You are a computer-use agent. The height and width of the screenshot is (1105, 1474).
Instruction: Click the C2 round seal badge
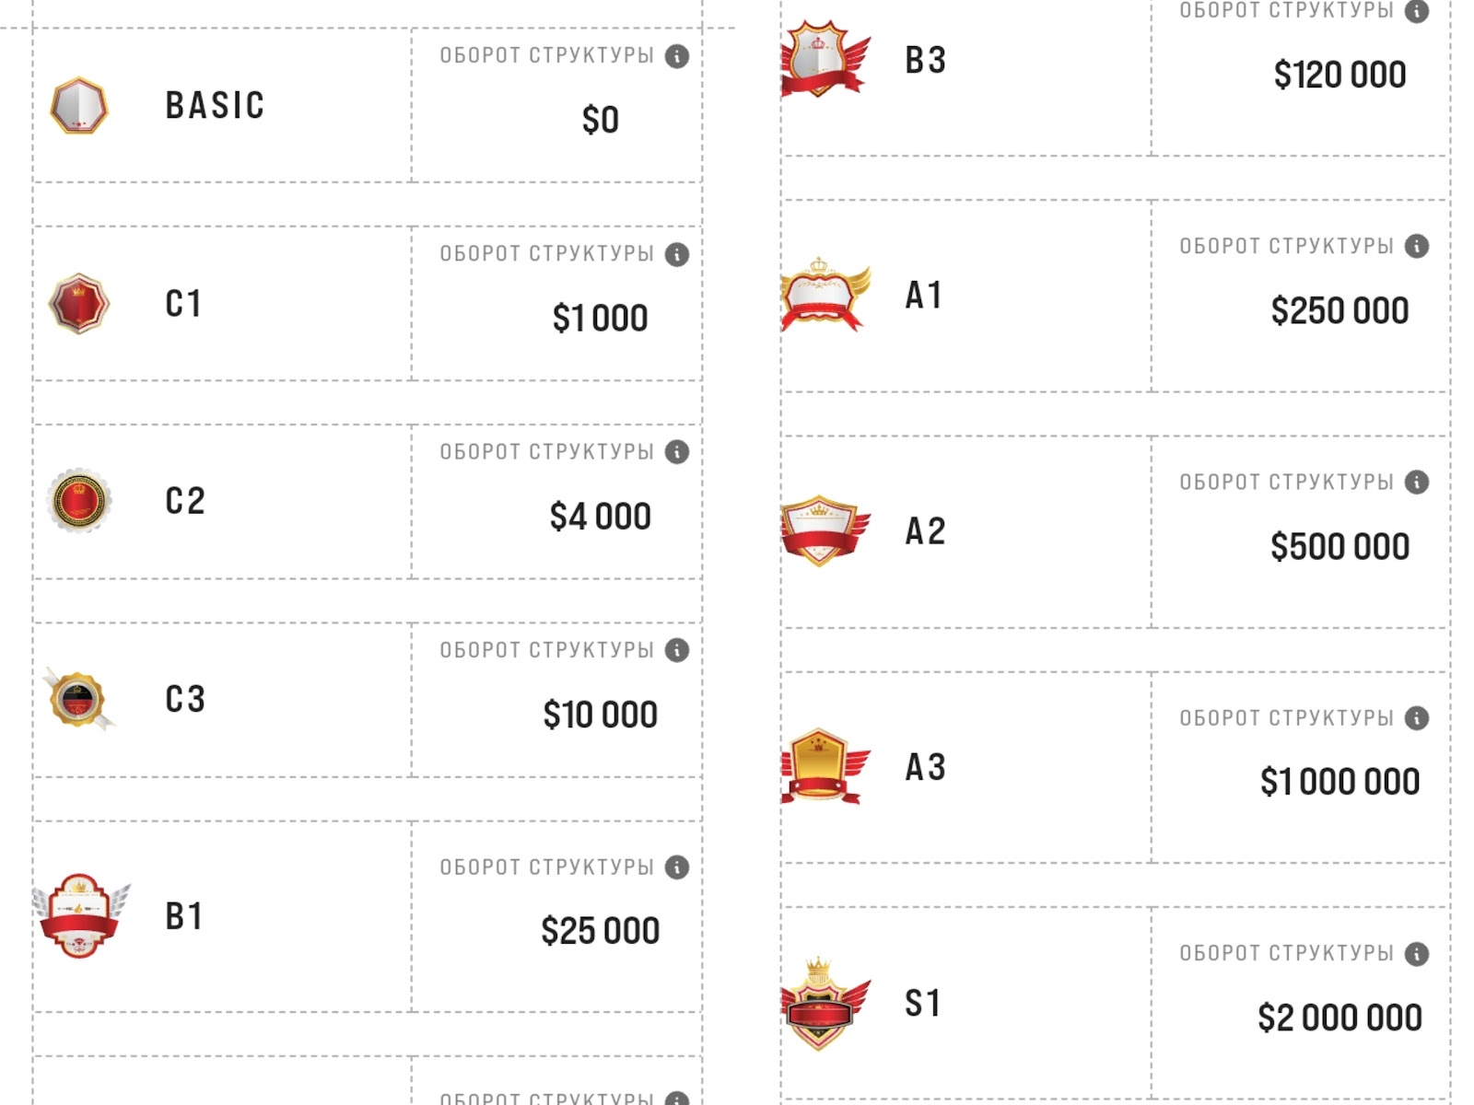point(79,500)
